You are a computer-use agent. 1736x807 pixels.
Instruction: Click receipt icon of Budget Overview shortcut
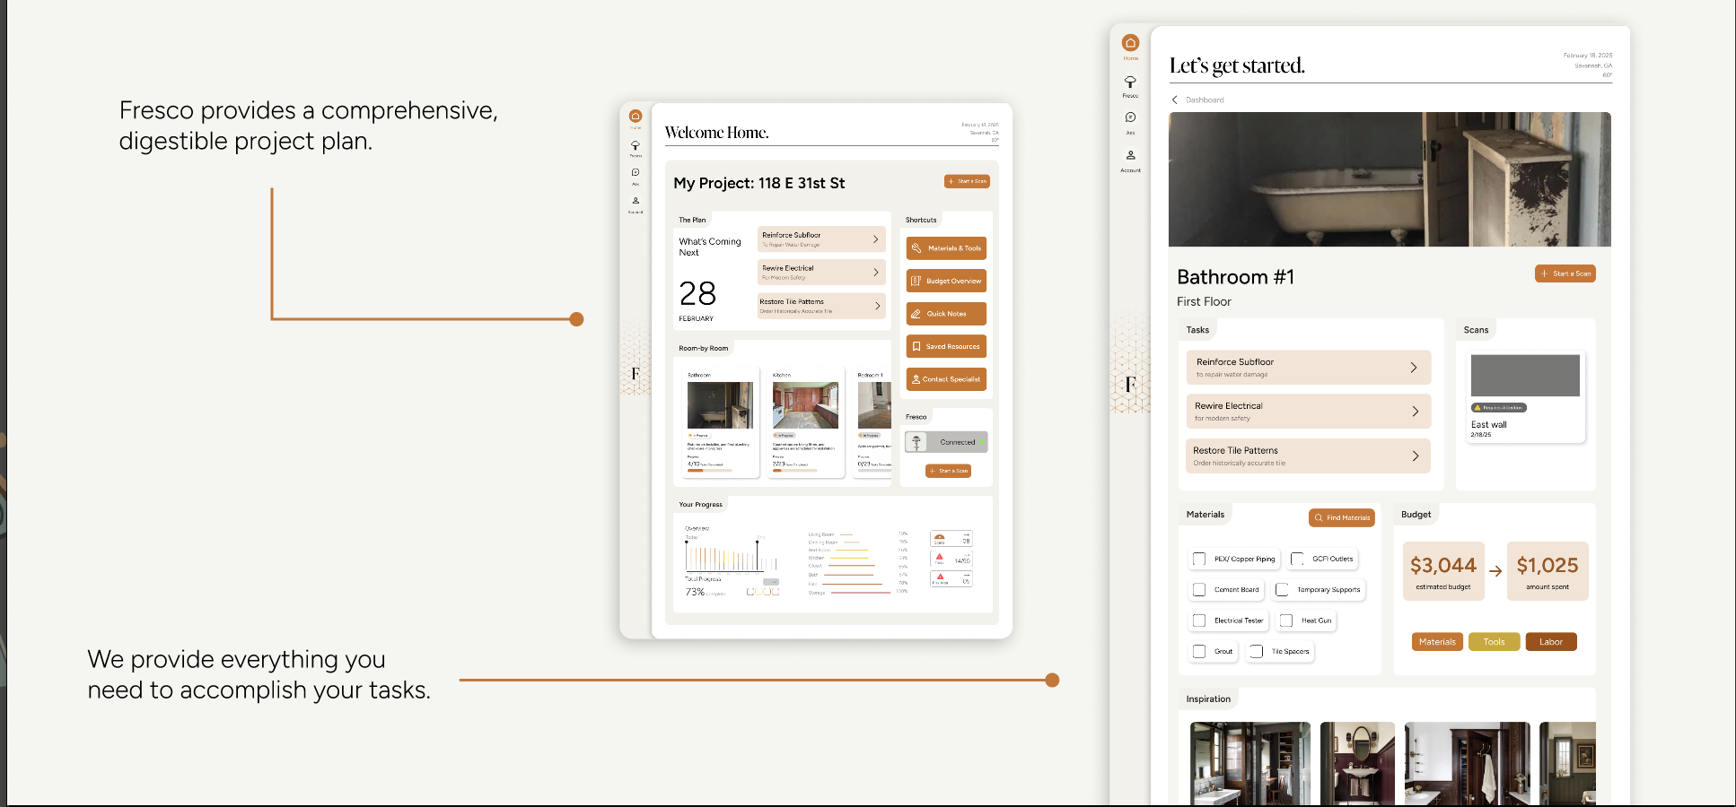click(x=916, y=281)
